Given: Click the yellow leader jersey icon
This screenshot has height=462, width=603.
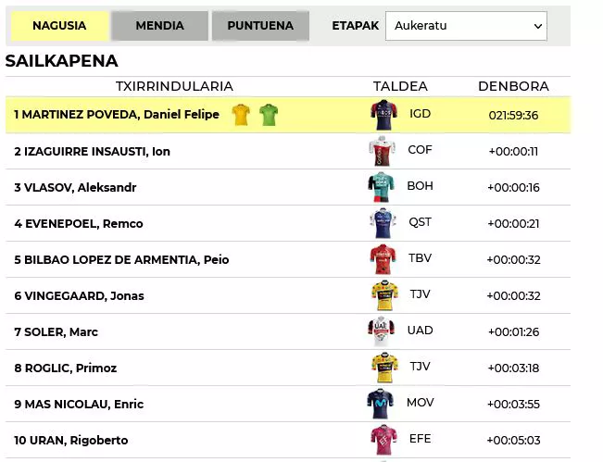Looking at the screenshot, I should pyautogui.click(x=240, y=115).
